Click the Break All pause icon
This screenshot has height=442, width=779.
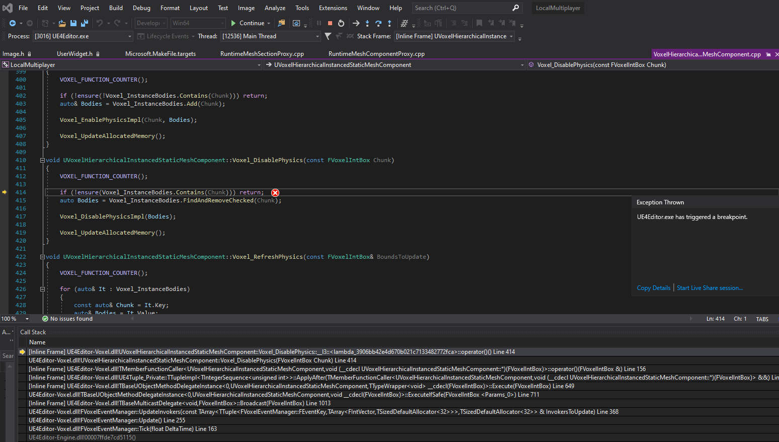click(x=319, y=23)
